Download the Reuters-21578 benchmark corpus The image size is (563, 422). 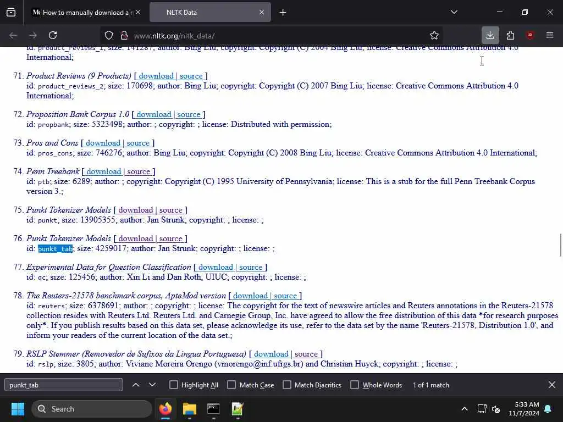tap(250, 296)
